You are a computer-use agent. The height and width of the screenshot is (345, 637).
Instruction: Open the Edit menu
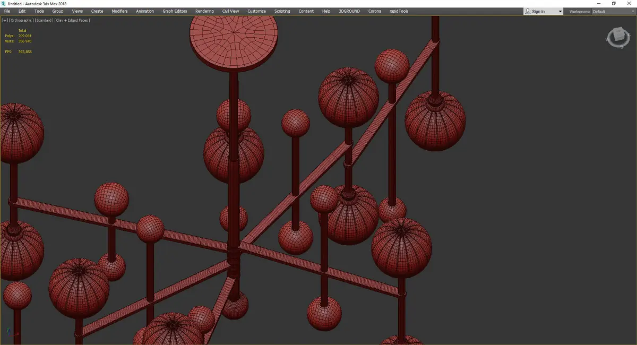tap(22, 11)
